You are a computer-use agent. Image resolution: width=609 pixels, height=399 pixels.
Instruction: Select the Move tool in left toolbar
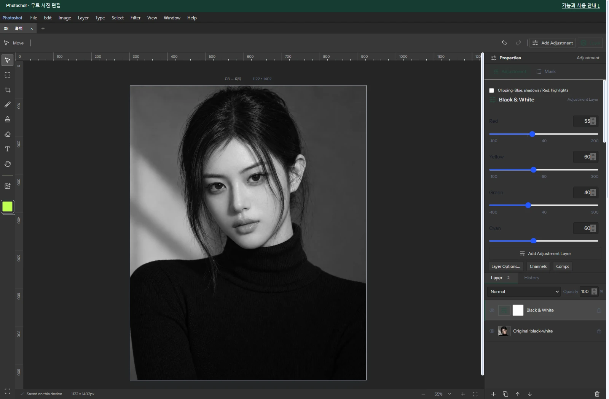coord(7,60)
